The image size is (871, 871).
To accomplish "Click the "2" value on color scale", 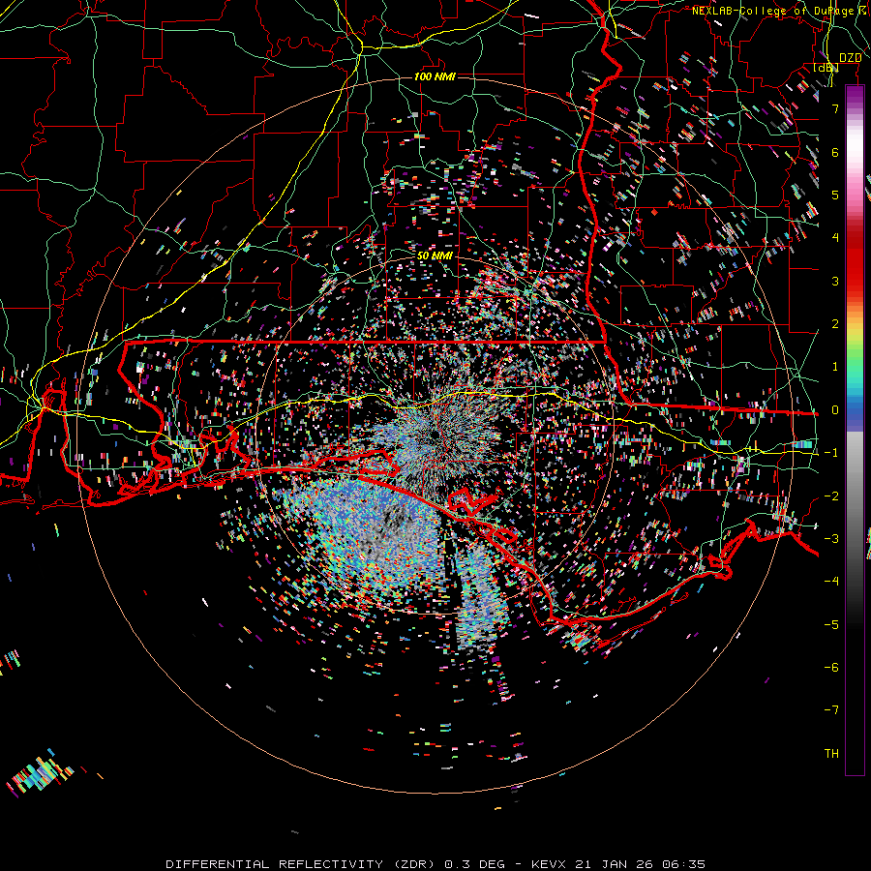I will pyautogui.click(x=835, y=324).
